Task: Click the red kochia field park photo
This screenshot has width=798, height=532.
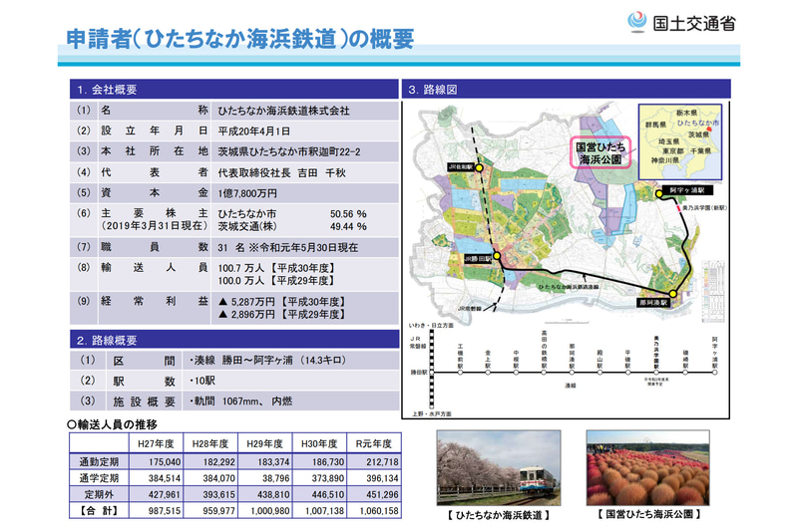Action: point(647,468)
